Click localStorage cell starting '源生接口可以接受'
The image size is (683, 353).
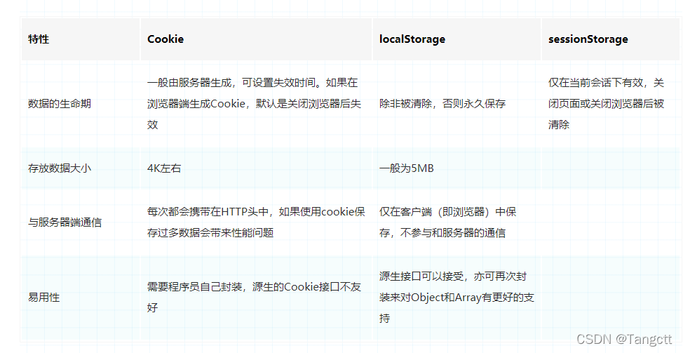click(457, 298)
